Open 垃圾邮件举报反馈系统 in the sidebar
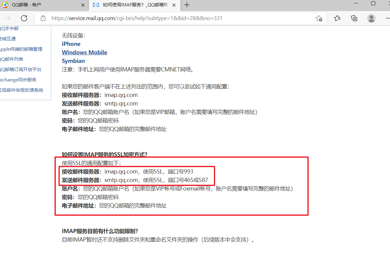 (x=22, y=90)
